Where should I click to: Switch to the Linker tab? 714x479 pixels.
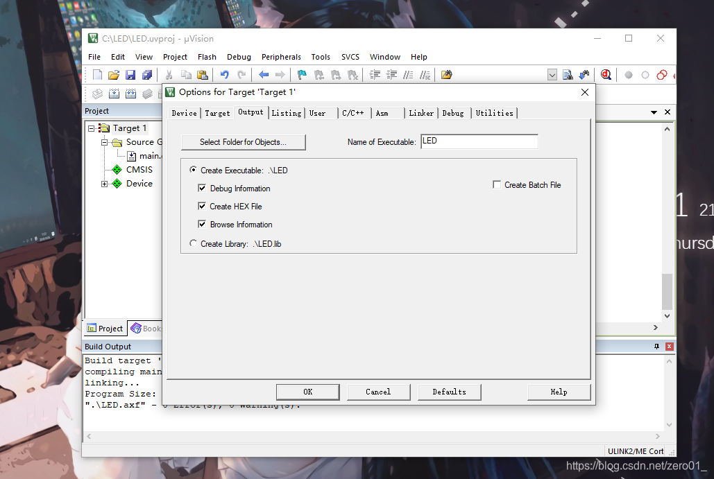421,113
